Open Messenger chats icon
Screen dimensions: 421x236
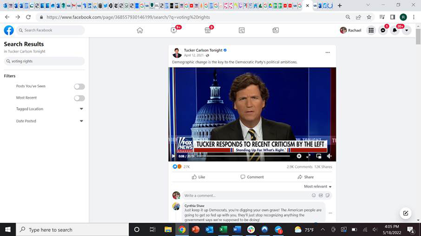[x=383, y=30]
